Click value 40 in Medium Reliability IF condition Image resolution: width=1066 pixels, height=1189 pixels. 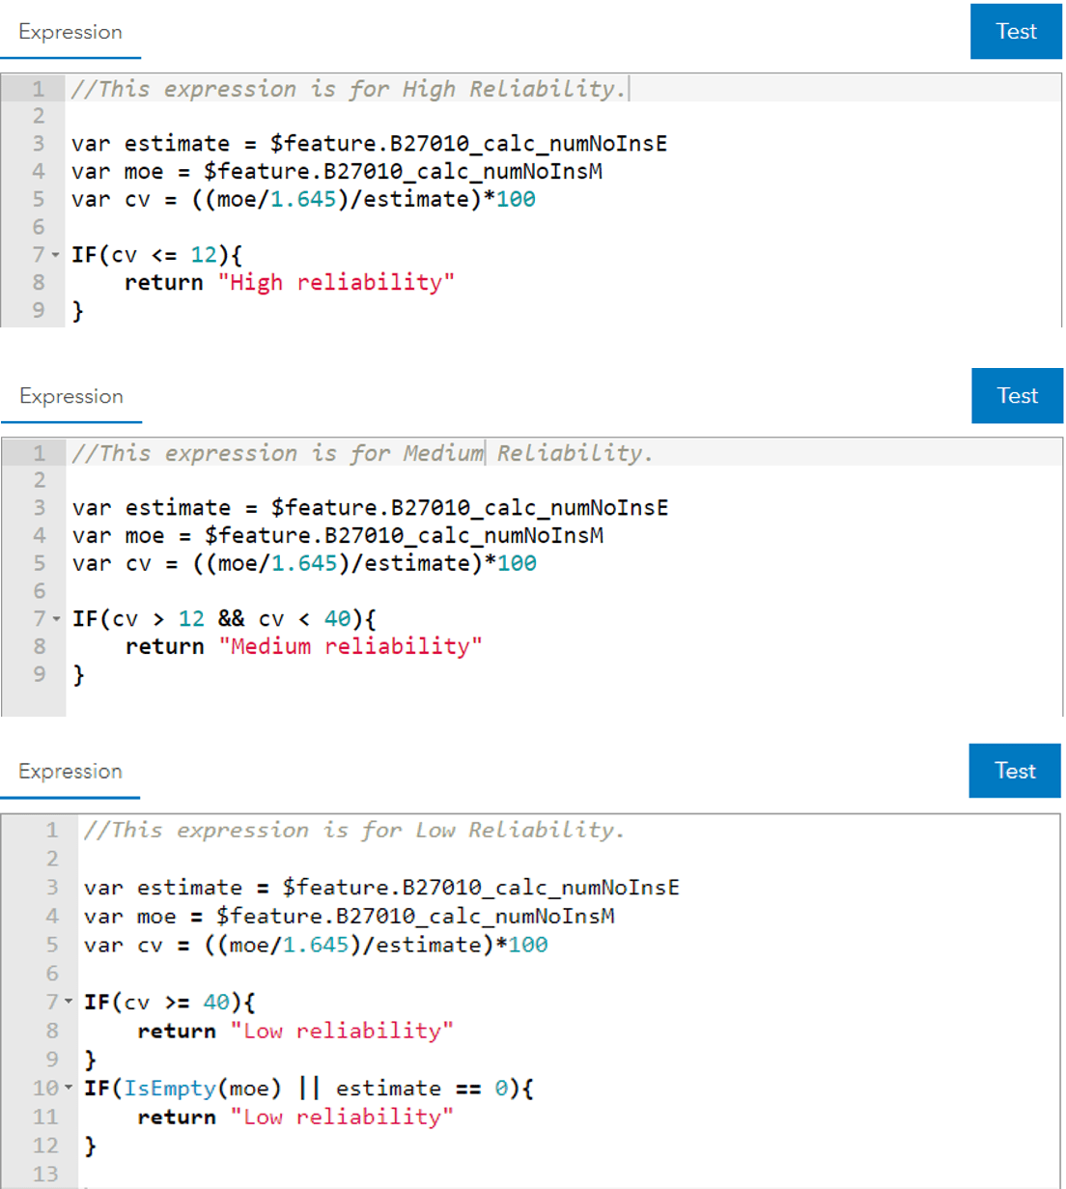click(337, 619)
